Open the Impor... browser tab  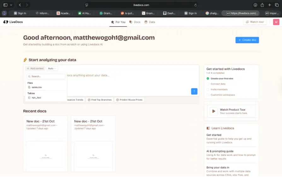(x=272, y=13)
